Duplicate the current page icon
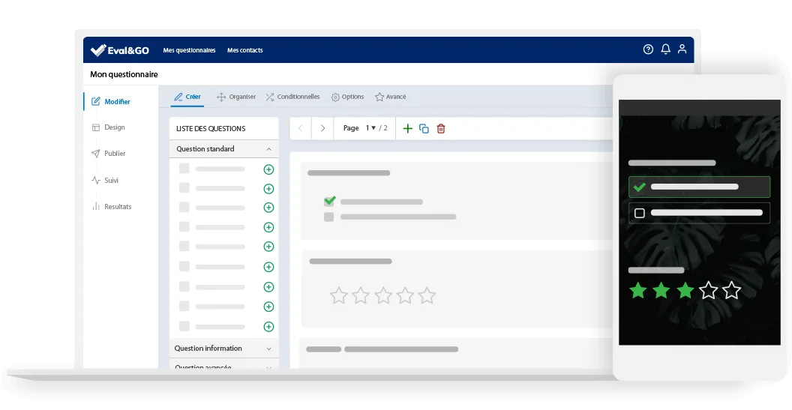Image resolution: width=792 pixels, height=410 pixels. coord(424,129)
